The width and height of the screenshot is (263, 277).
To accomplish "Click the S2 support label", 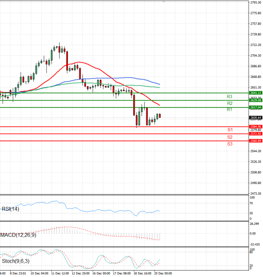I will [230, 137].
